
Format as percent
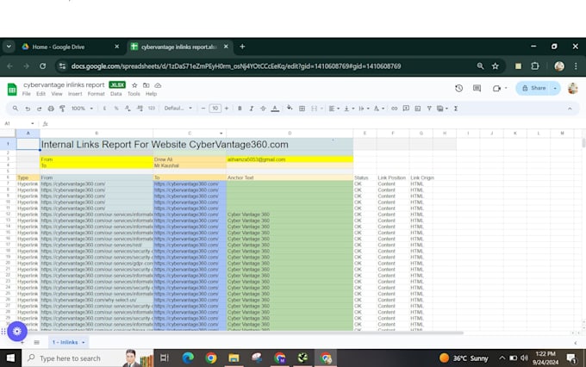coord(116,109)
